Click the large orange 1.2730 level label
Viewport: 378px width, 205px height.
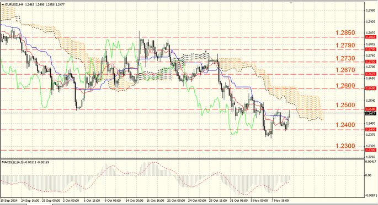coord(345,58)
